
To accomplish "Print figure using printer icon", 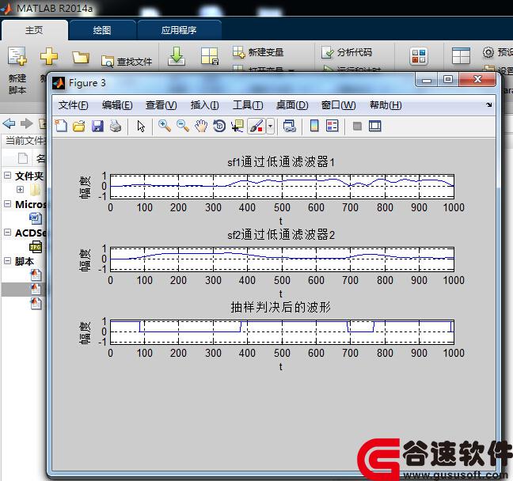I will [116, 126].
